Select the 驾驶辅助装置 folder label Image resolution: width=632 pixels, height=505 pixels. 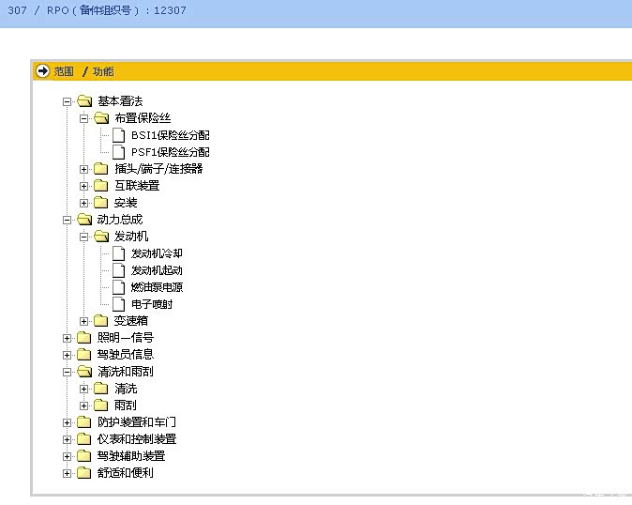[131, 456]
